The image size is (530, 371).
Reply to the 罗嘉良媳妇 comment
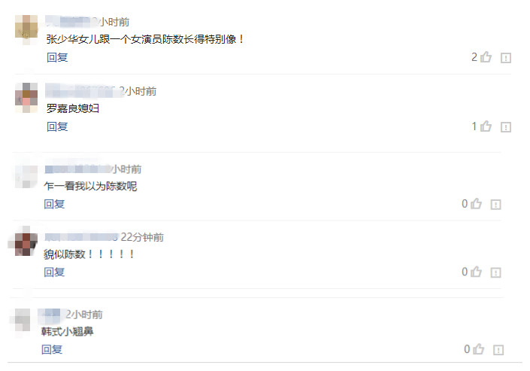57,126
